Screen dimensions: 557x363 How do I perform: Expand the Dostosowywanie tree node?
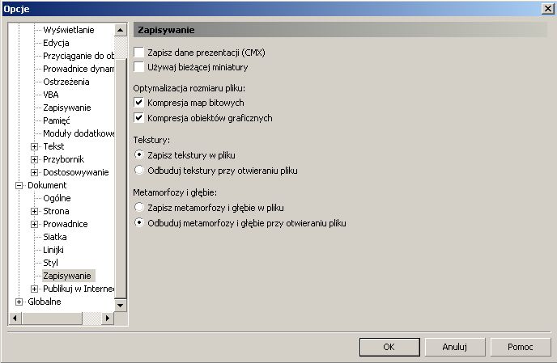(34, 172)
